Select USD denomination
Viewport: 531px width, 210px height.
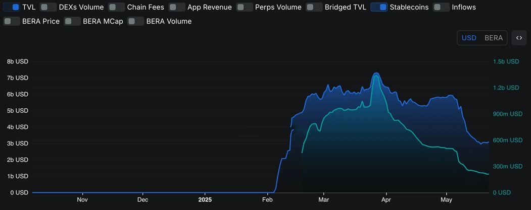click(x=469, y=38)
